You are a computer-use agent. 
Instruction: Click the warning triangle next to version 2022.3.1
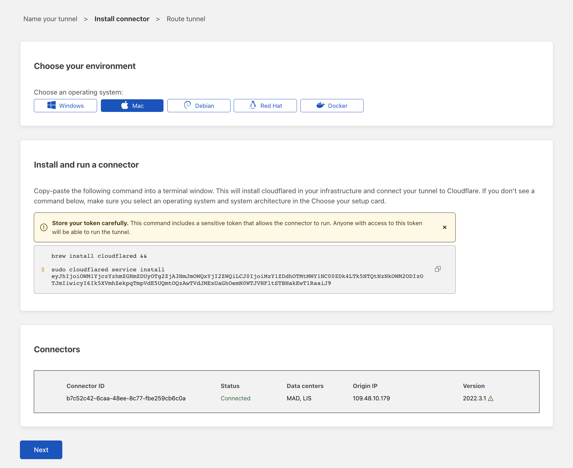[491, 398]
